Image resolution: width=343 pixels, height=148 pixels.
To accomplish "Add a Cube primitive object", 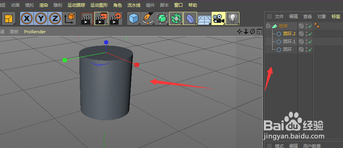I will [x=134, y=18].
